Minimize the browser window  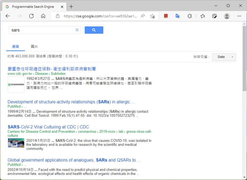click(216, 6)
